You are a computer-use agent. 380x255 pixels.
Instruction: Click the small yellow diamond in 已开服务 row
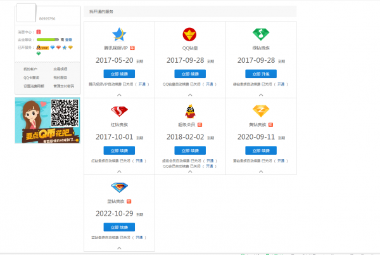(x=70, y=48)
